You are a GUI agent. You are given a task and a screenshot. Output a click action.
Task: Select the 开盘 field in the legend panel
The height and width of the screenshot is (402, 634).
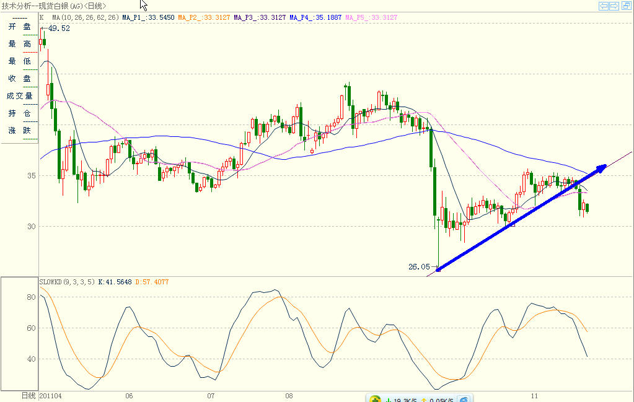point(19,27)
